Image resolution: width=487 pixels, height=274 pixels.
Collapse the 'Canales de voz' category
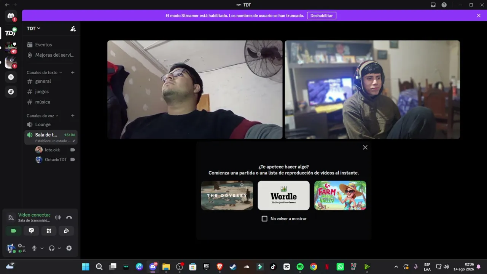click(x=42, y=116)
